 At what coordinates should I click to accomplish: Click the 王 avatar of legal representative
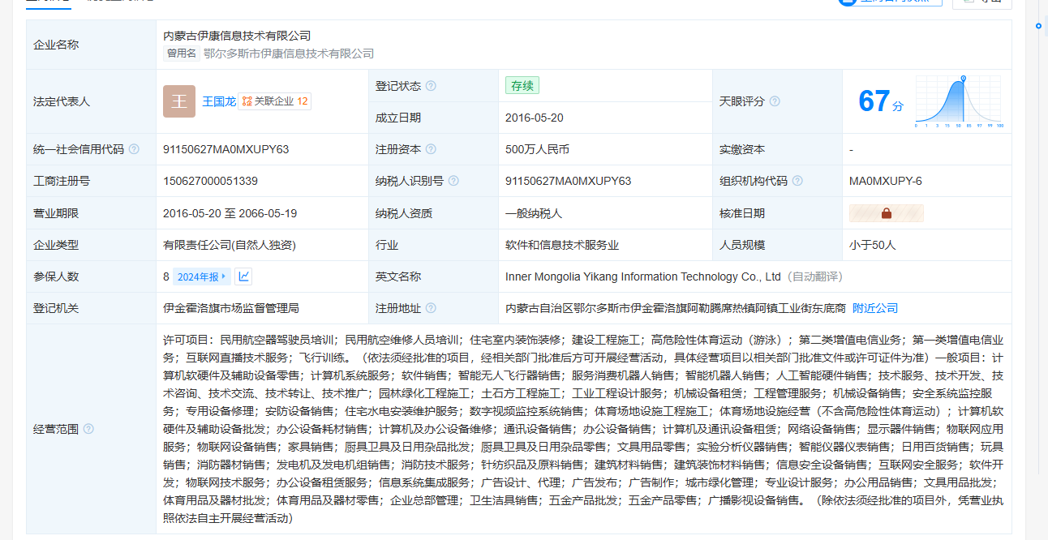(178, 101)
